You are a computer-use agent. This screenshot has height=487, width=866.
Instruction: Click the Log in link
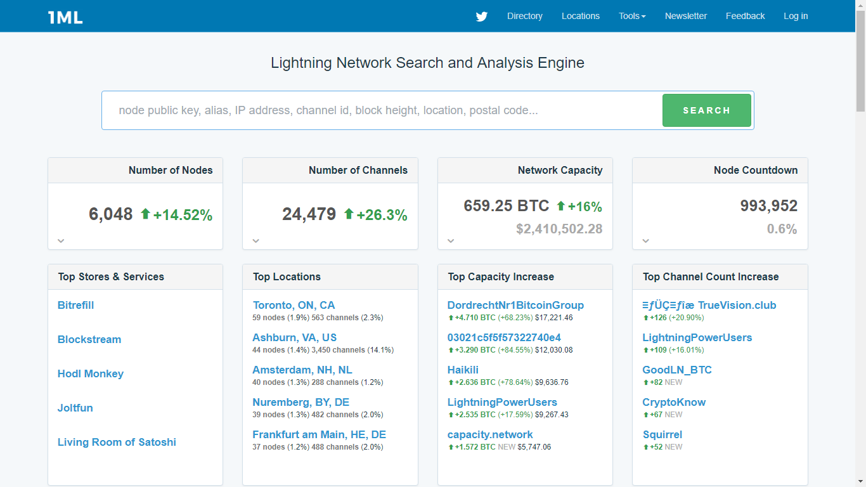tap(796, 16)
